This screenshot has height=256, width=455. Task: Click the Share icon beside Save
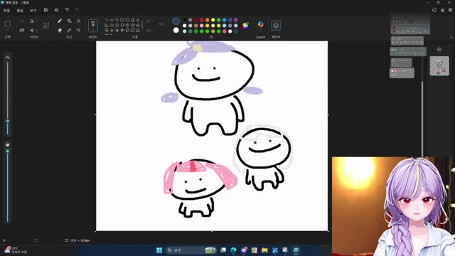[x=56, y=10]
